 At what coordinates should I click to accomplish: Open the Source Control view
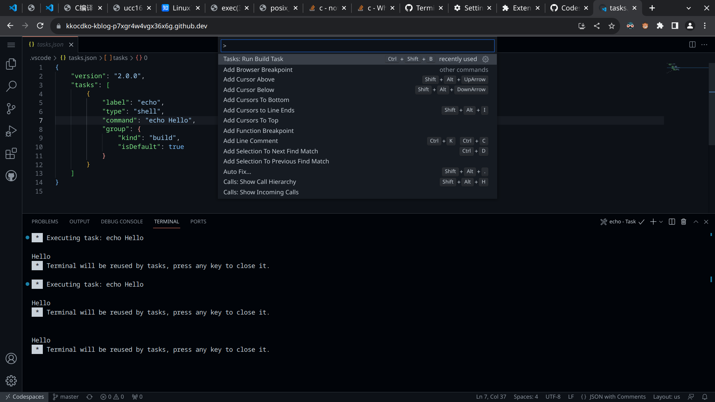11,109
